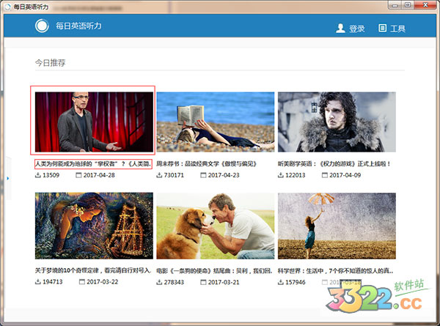Open article 听美剧学英语:《权力的游戏》正式上线啦

[x=334, y=163]
